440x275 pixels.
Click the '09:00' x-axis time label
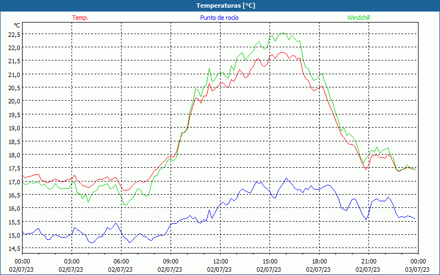(x=170, y=262)
